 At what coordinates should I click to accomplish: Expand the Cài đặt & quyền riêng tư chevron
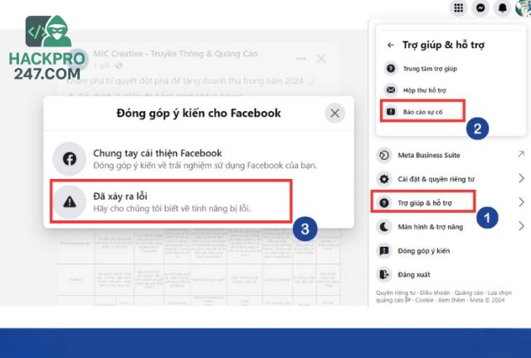click(522, 178)
